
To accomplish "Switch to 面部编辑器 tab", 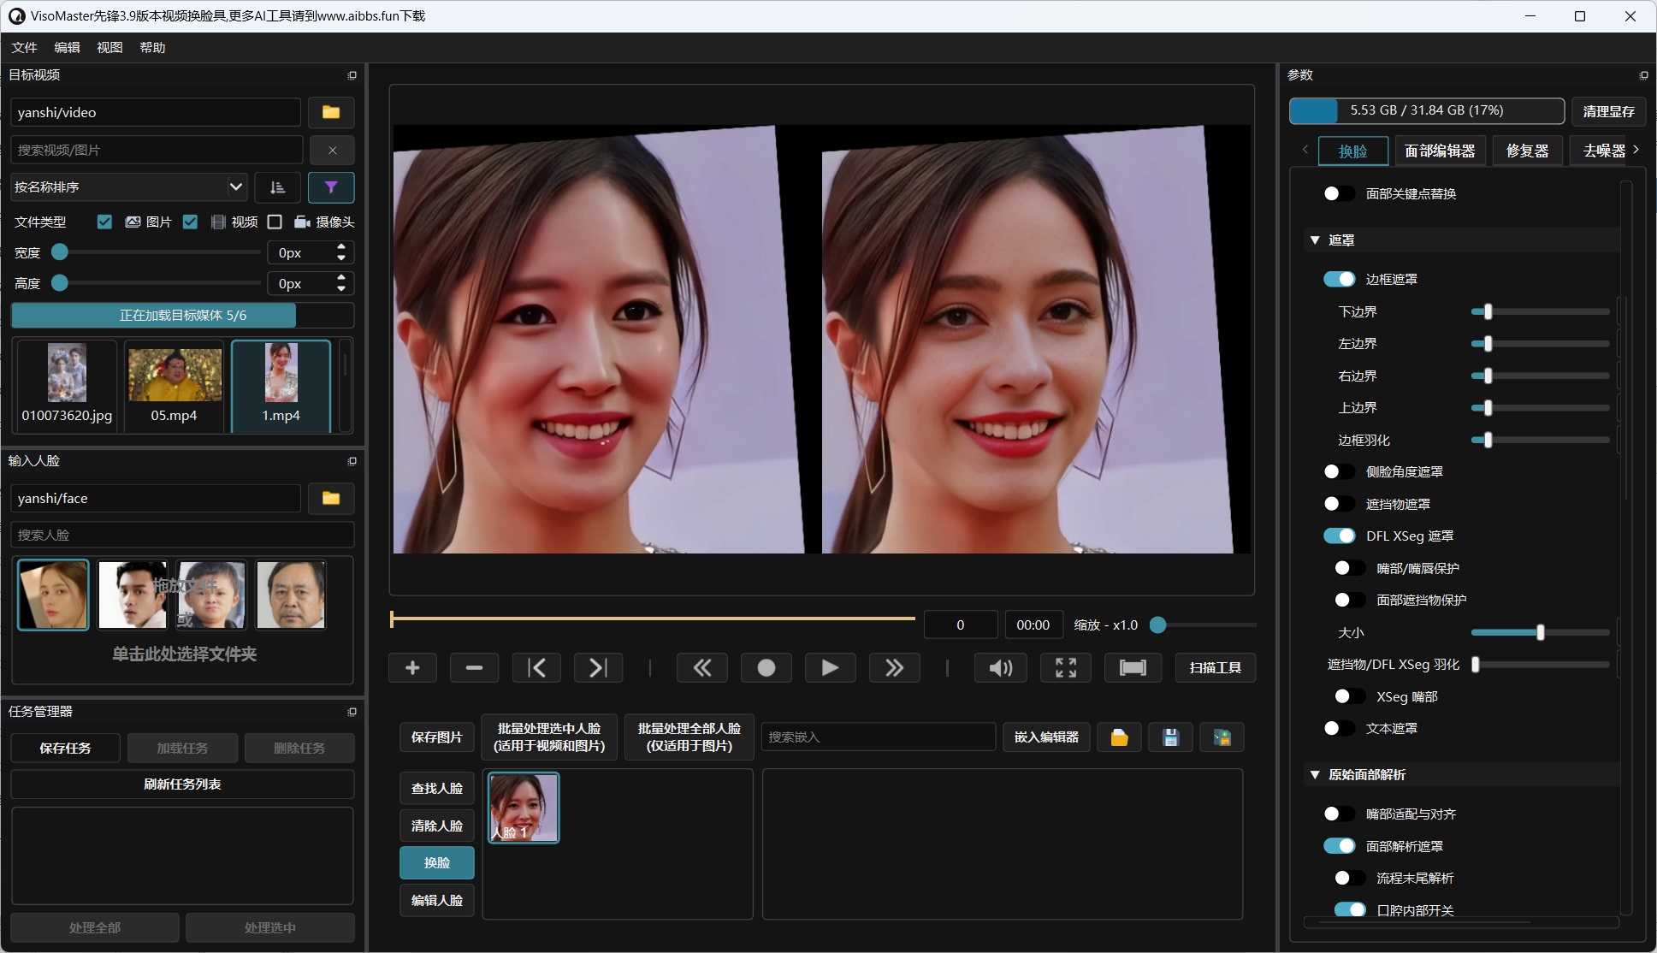I will tap(1440, 151).
